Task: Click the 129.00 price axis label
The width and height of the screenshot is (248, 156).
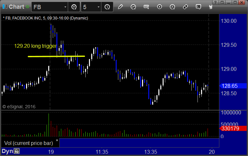Action: tap(229, 69)
